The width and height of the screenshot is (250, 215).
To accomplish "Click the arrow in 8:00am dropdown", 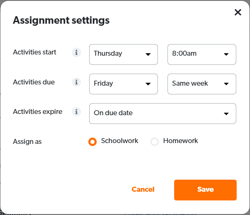I will [x=226, y=54].
